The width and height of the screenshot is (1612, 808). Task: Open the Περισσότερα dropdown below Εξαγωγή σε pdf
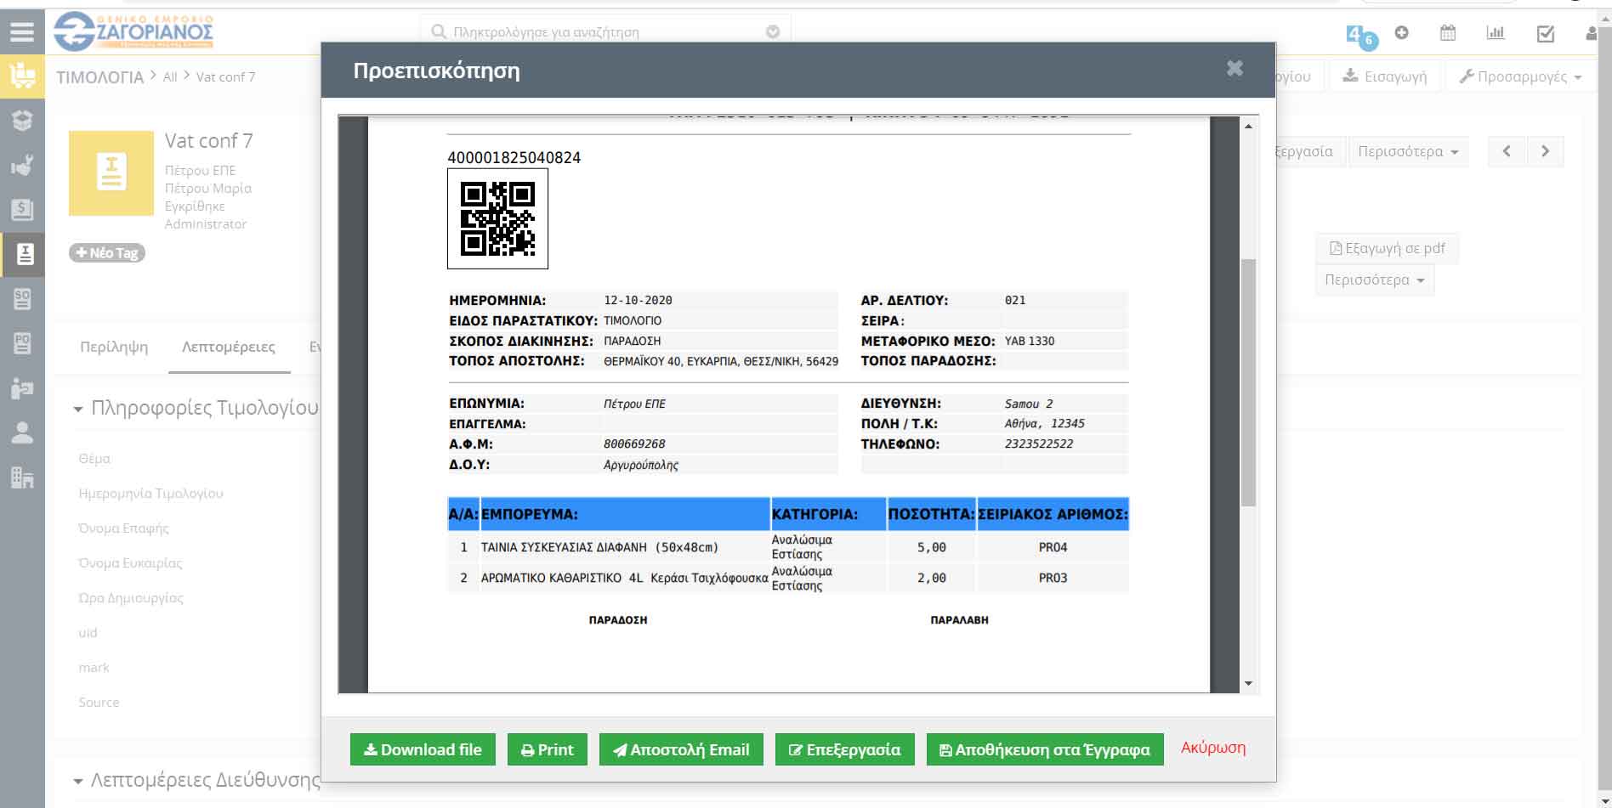click(1374, 280)
